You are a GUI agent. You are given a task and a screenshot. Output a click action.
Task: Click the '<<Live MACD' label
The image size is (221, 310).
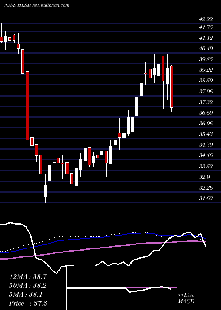pos(186,298)
